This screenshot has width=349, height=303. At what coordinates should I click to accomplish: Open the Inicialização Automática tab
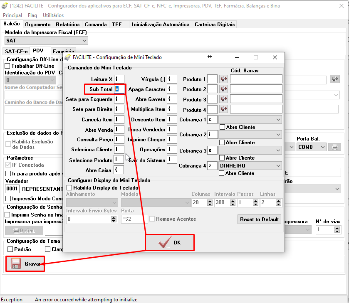[x=161, y=25]
